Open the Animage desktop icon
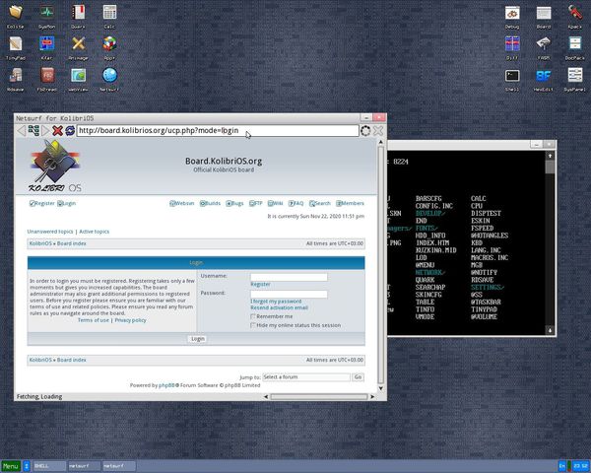 coord(78,44)
